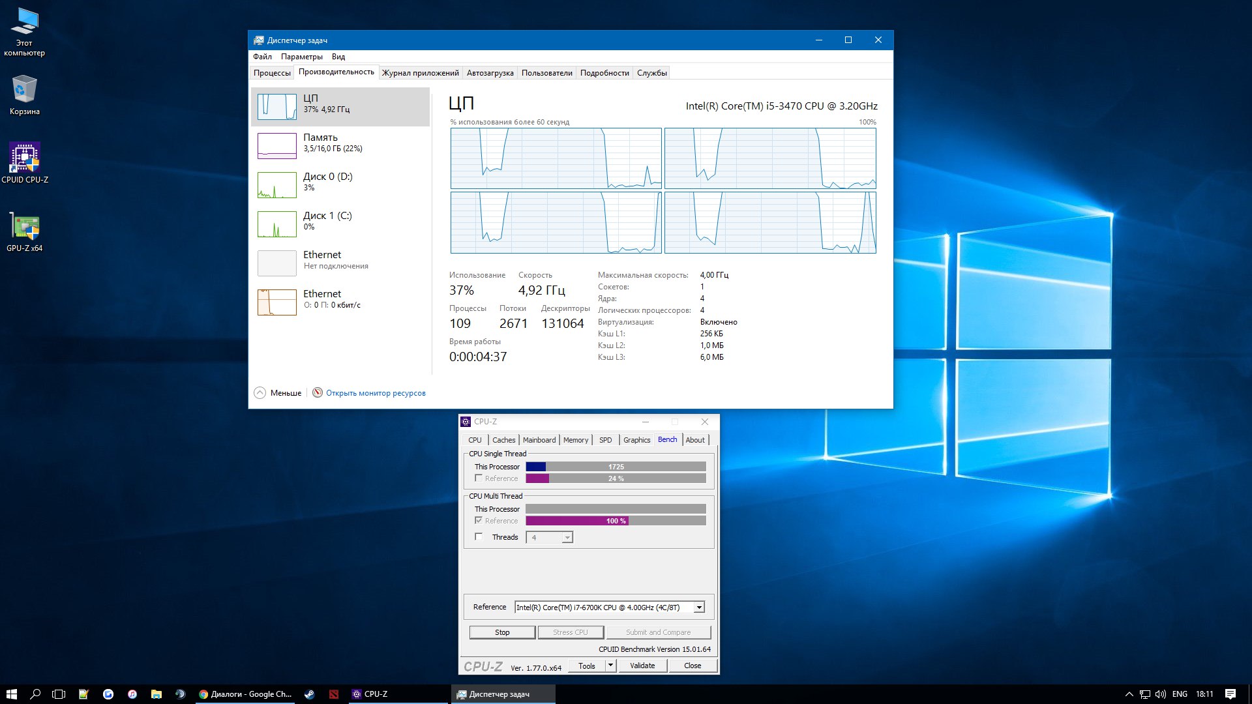Open File Explorer from taskbar
The width and height of the screenshot is (1252, 704).
pos(156,694)
